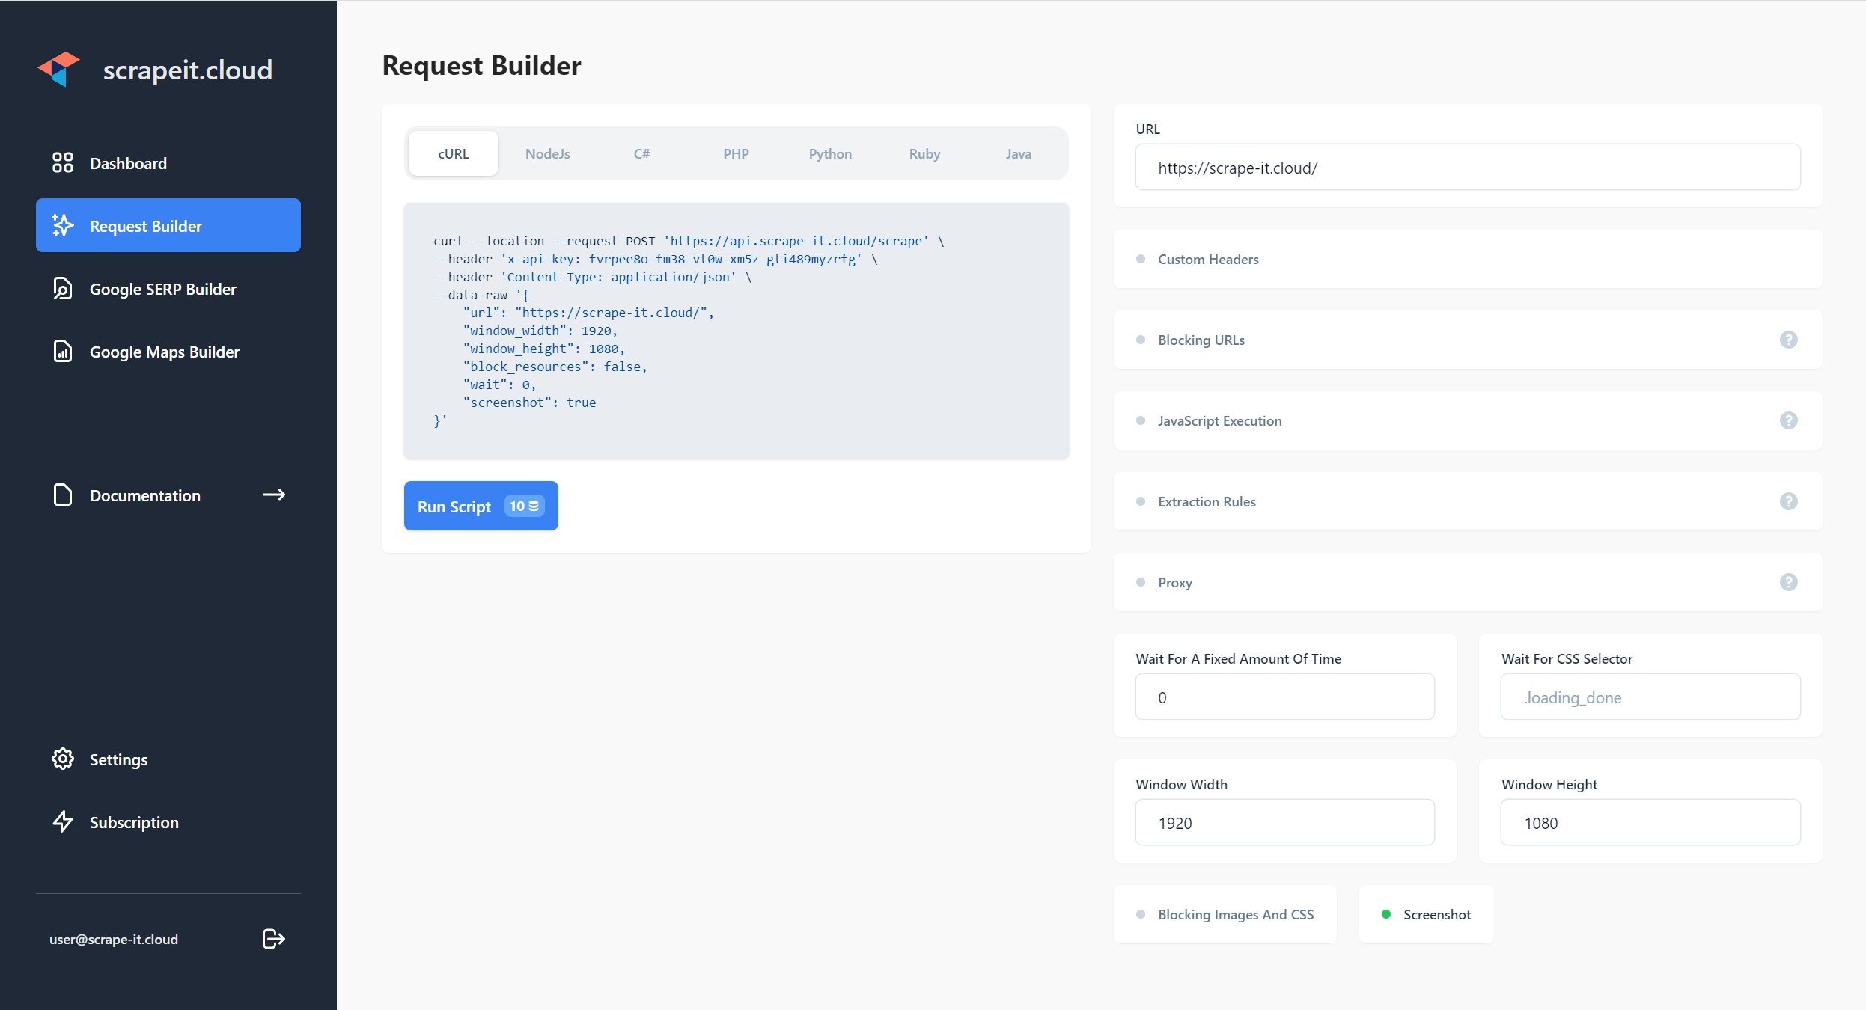
Task: Click the "screenshot": true code line
Action: 529,403
